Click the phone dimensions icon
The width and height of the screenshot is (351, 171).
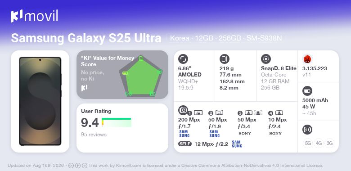pos(225,59)
